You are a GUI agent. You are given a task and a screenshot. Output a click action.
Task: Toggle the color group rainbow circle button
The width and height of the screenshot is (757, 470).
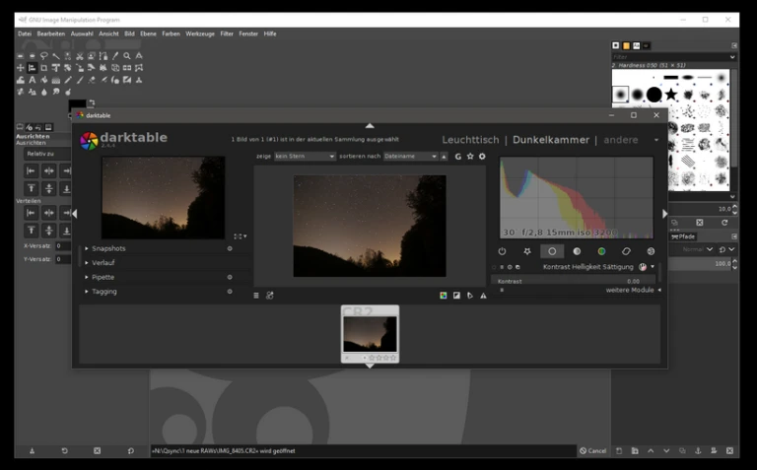click(601, 251)
